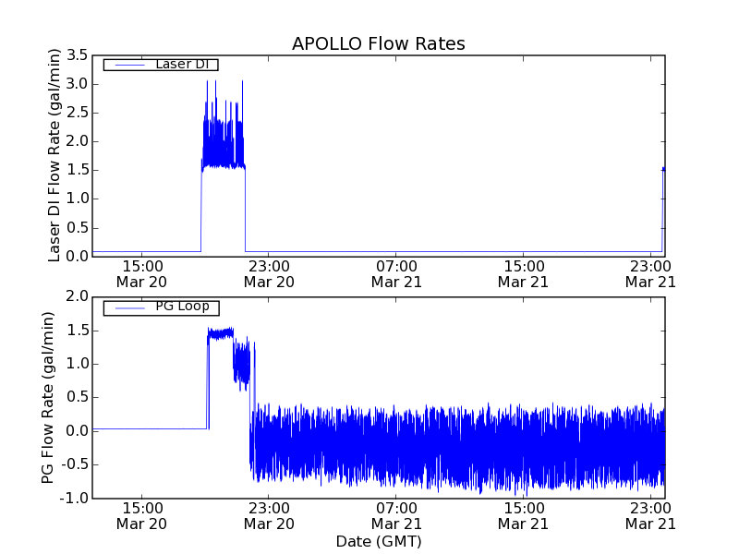Click '15:00 Mar 20' label under top chart

142,274
